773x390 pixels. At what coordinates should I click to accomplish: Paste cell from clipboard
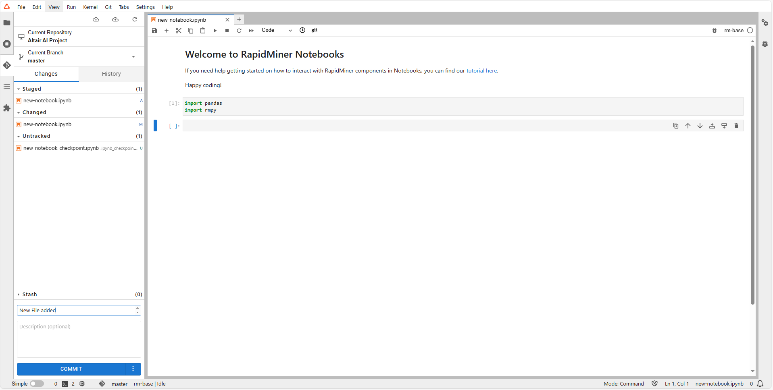pyautogui.click(x=203, y=31)
